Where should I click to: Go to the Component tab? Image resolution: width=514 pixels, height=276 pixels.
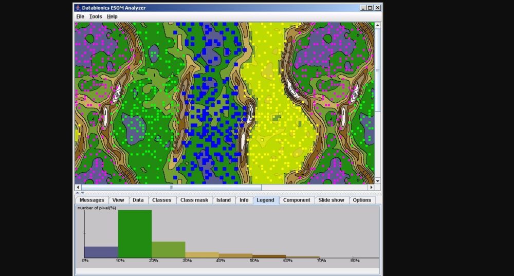point(297,200)
